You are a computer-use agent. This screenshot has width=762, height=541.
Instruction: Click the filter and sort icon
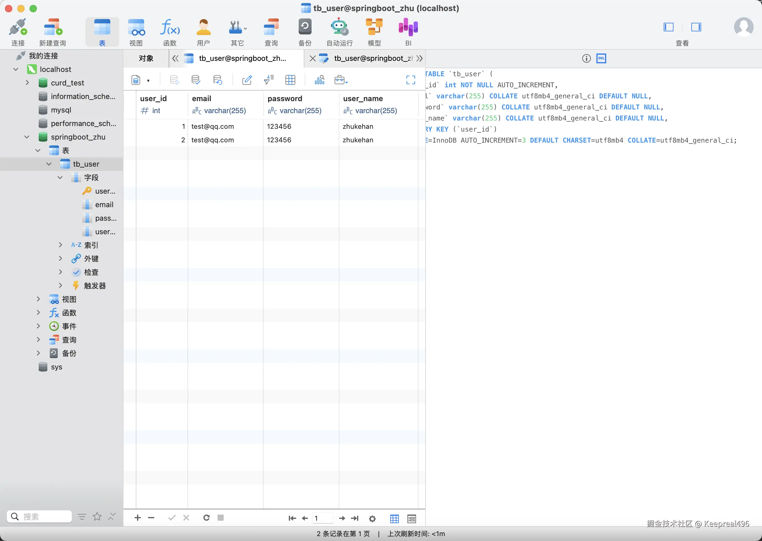269,80
